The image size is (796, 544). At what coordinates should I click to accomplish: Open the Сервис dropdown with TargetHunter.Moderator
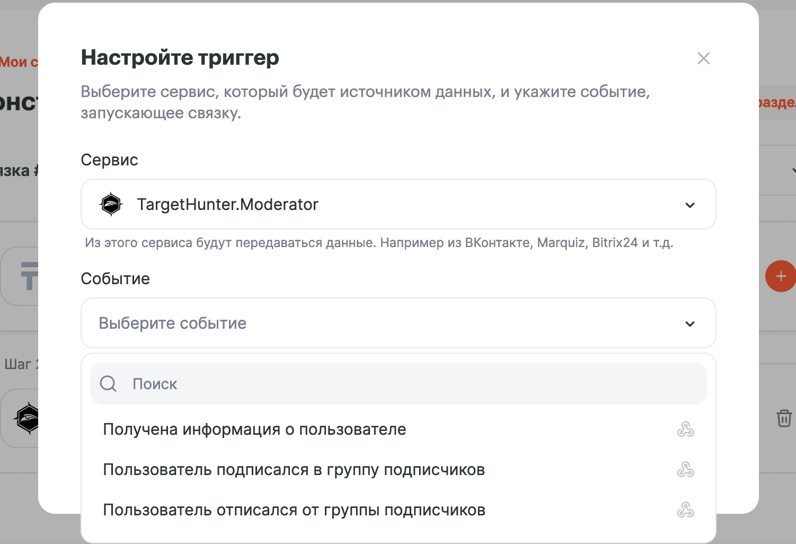(x=397, y=204)
